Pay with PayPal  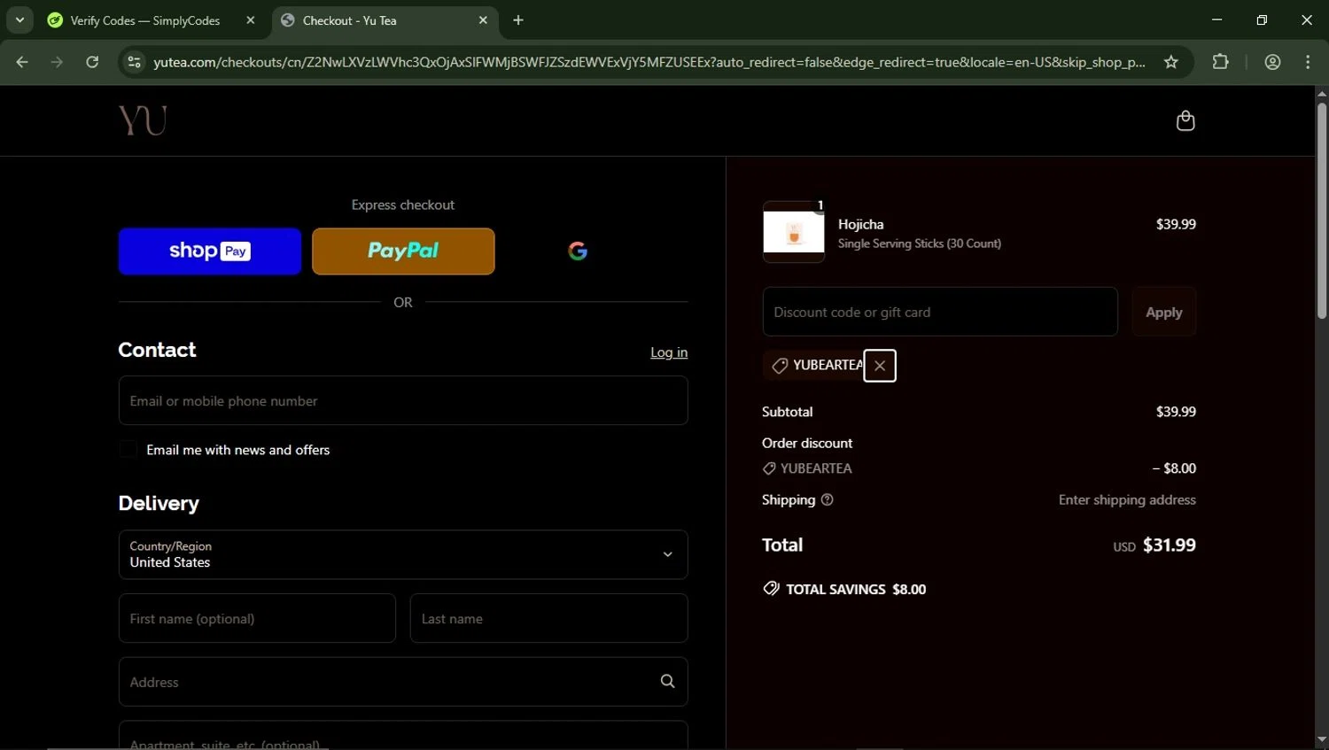pyautogui.click(x=403, y=251)
